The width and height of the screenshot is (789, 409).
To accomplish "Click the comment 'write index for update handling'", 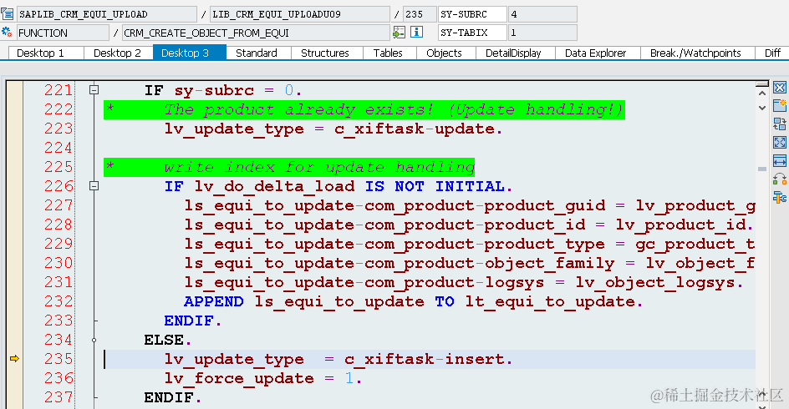I will tap(319, 167).
